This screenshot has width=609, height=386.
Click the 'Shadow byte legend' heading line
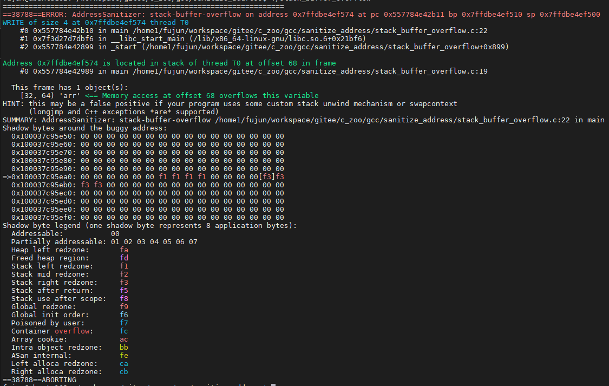149,226
